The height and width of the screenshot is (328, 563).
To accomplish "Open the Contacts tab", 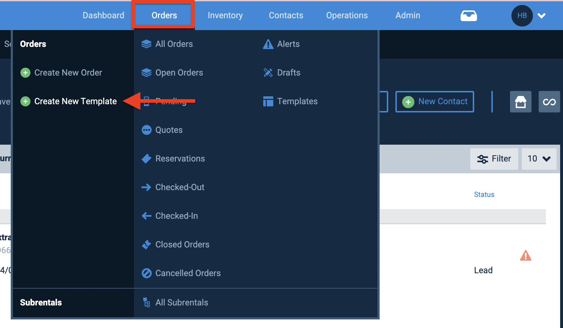I will click(286, 15).
